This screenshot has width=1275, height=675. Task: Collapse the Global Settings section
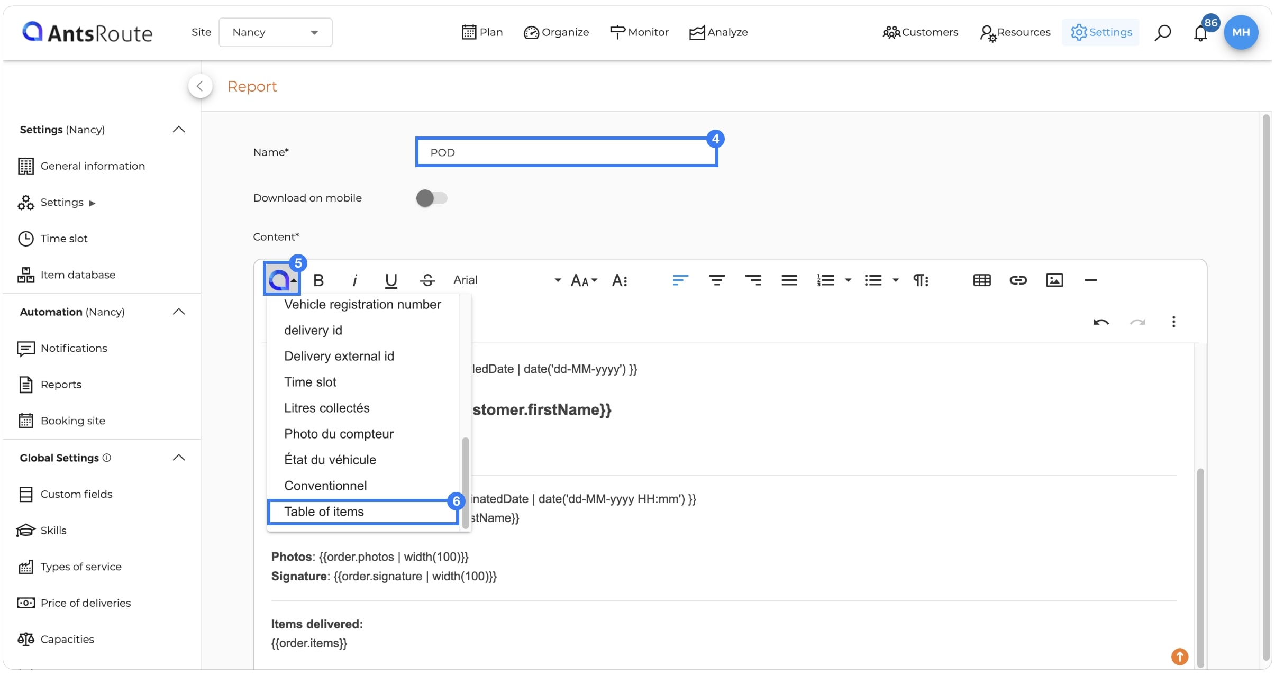(x=179, y=458)
